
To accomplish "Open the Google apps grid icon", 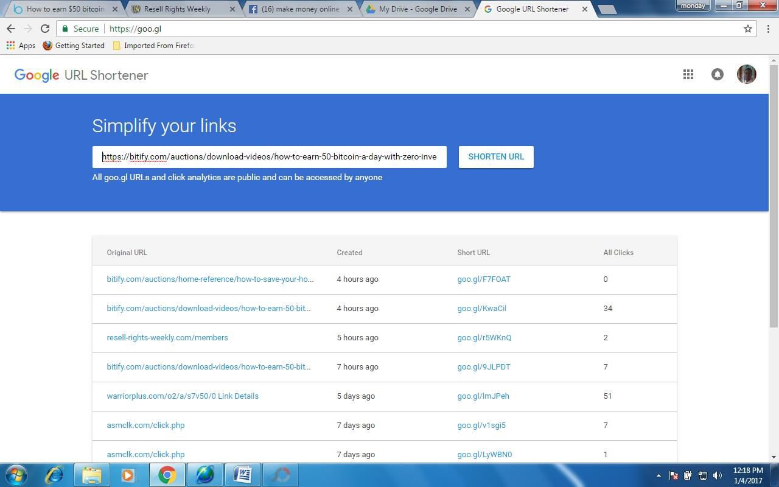I will (688, 74).
